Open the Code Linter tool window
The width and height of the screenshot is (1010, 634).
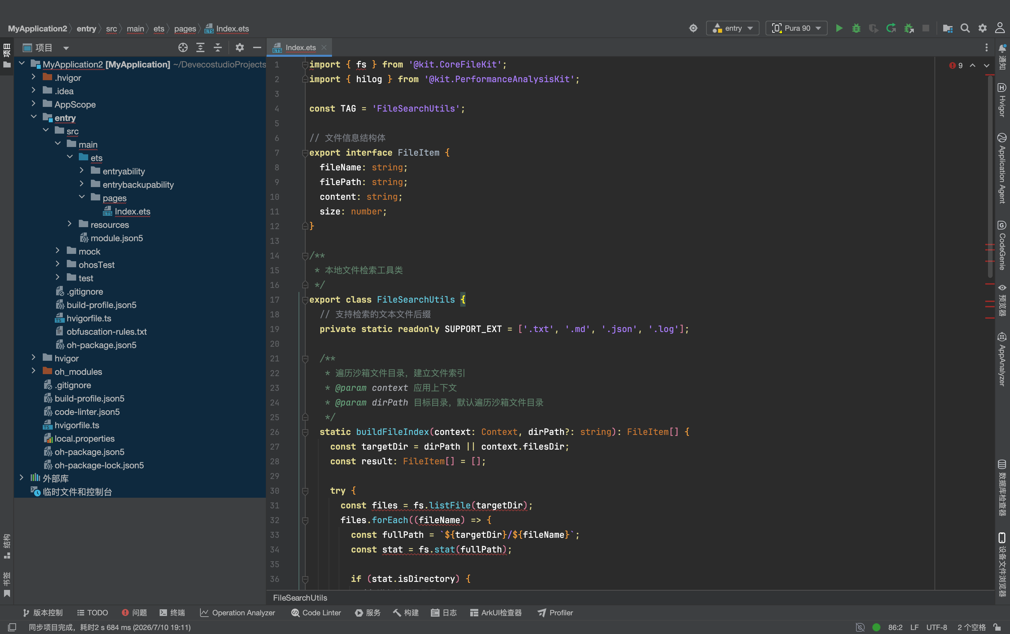coord(316,613)
